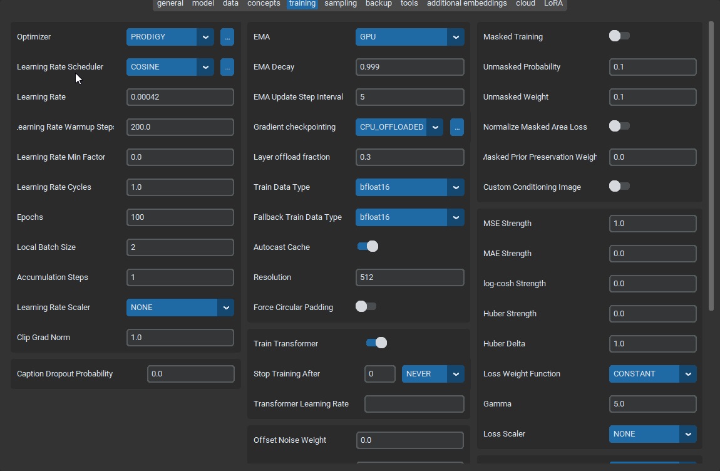Viewport: 720px width, 471px height.
Task: Expand Gradient checkpointing CPU_OFFLOADED dropdown
Action: click(399, 127)
